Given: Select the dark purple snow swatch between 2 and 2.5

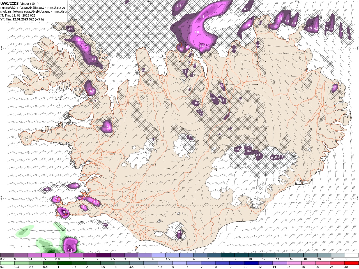Looking at the screenshot, I should coord(103,255).
